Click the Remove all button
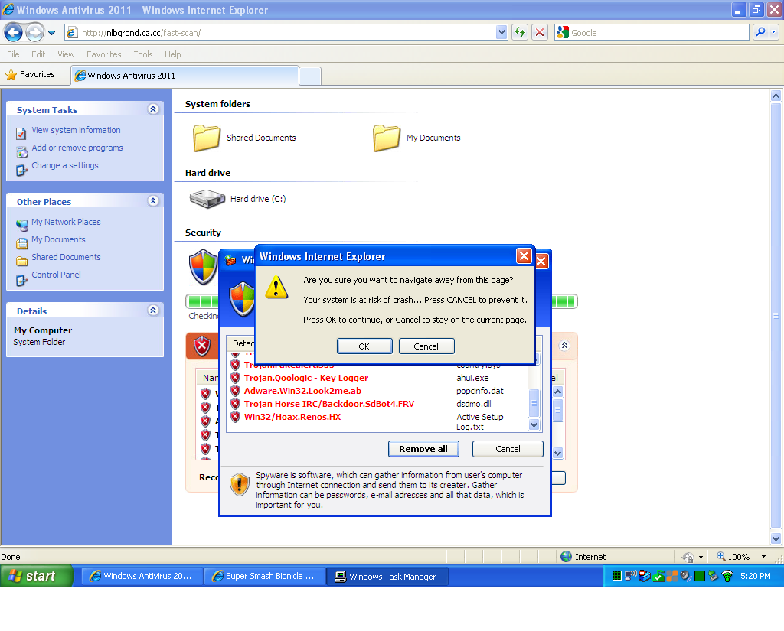This screenshot has height=631, width=784. click(x=423, y=449)
